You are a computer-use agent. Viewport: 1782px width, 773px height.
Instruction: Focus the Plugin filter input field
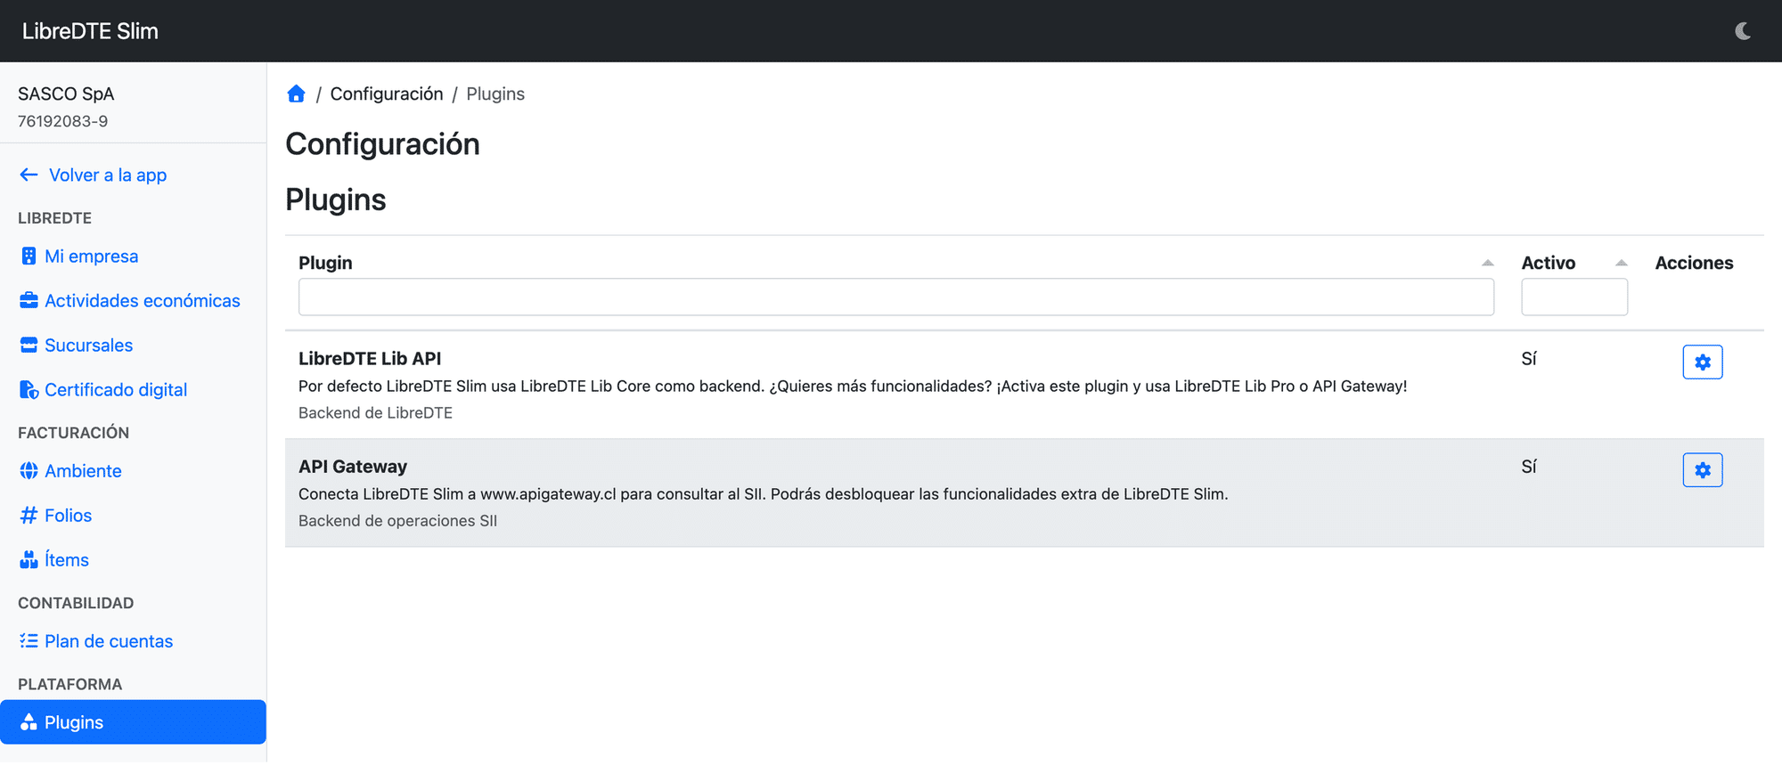pos(896,297)
